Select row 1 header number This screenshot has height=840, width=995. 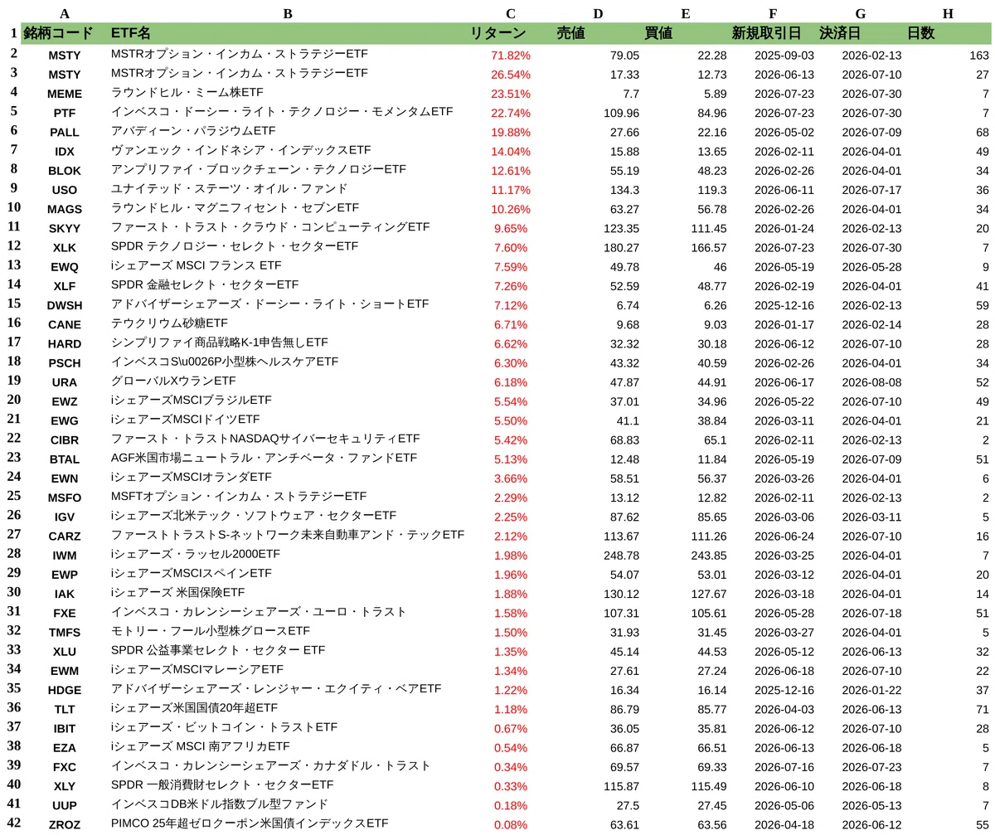(x=13, y=34)
